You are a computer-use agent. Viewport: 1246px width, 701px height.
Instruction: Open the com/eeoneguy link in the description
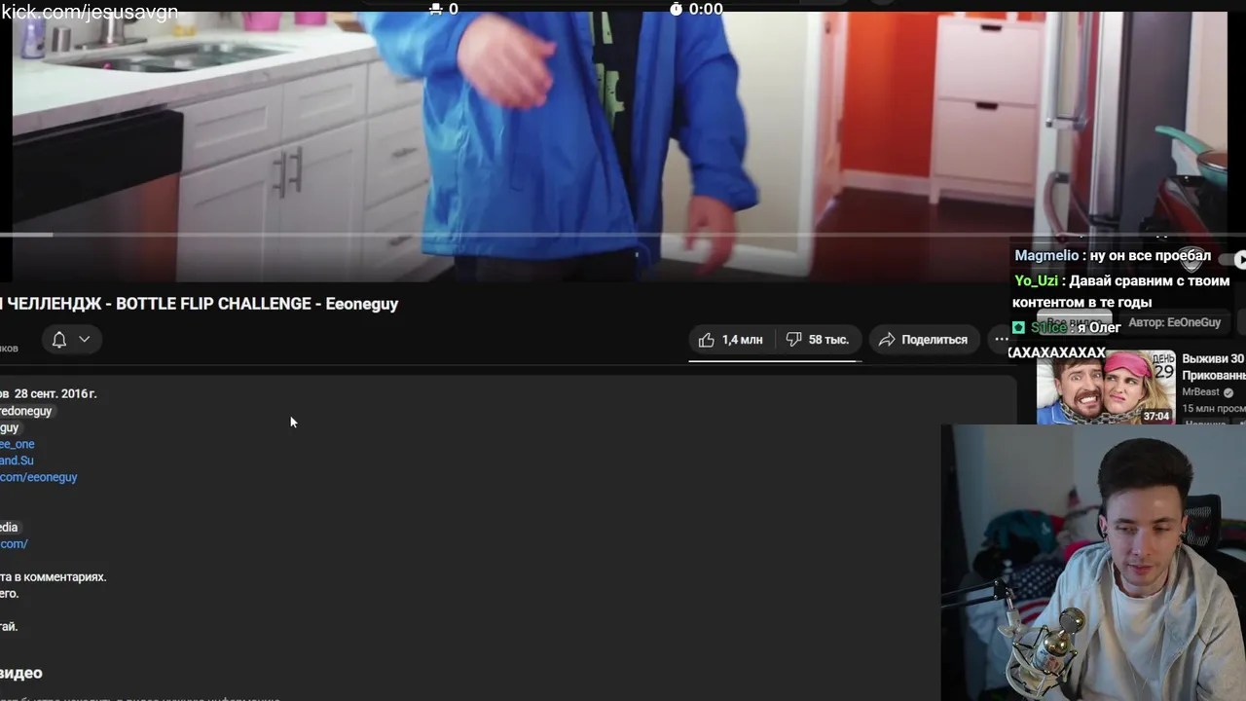click(39, 477)
